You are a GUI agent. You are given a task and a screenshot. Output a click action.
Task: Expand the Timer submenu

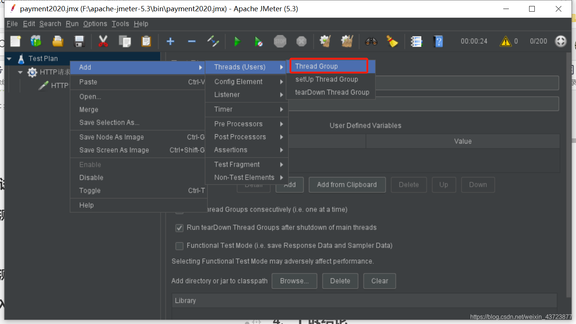pyautogui.click(x=246, y=109)
